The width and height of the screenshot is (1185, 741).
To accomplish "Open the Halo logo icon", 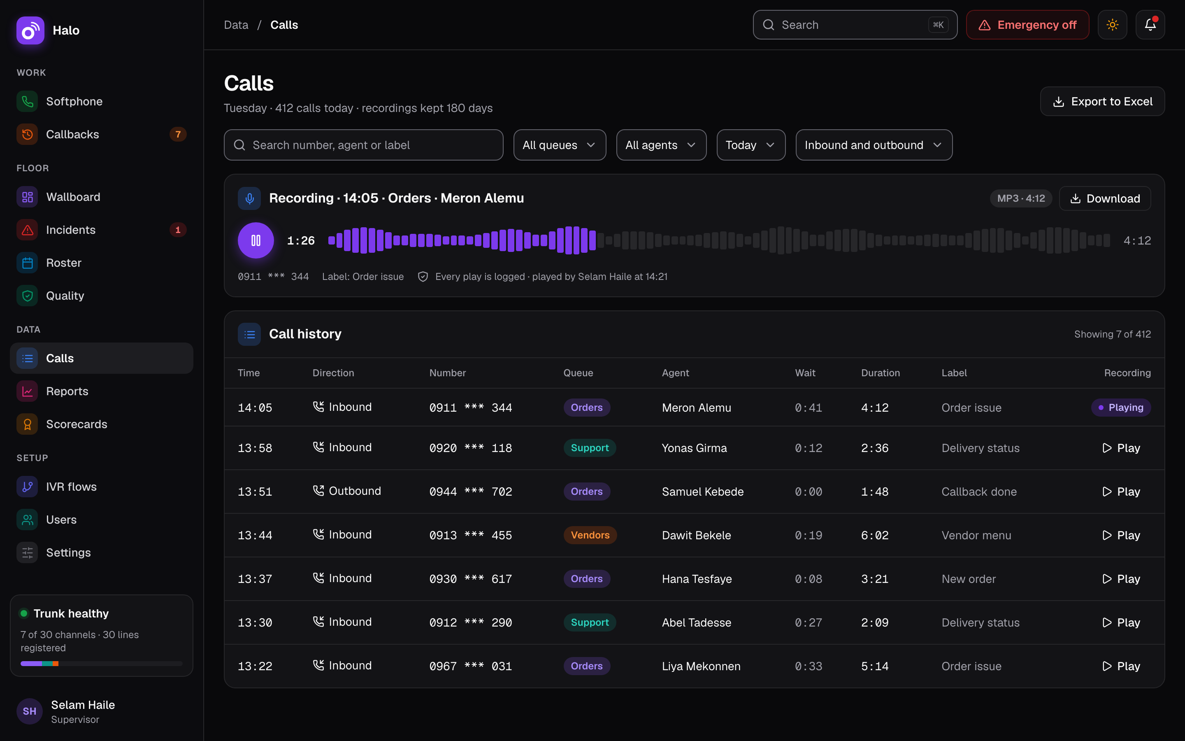I will pos(30,30).
